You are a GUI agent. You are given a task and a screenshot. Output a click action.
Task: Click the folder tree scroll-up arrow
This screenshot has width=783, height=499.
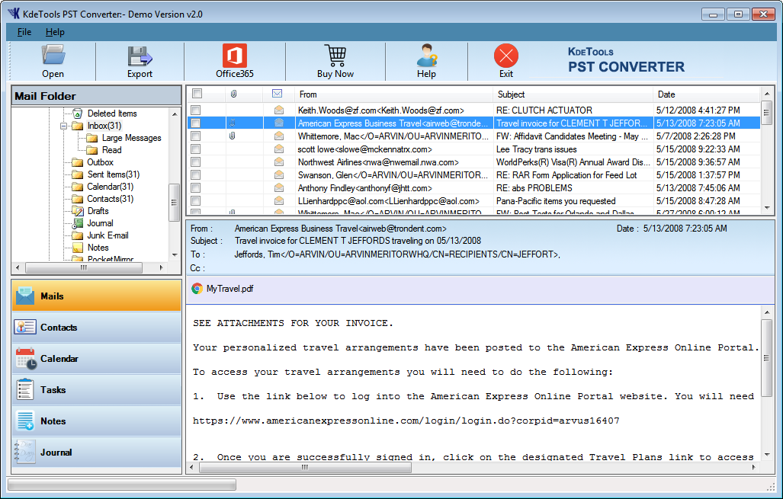[x=175, y=114]
